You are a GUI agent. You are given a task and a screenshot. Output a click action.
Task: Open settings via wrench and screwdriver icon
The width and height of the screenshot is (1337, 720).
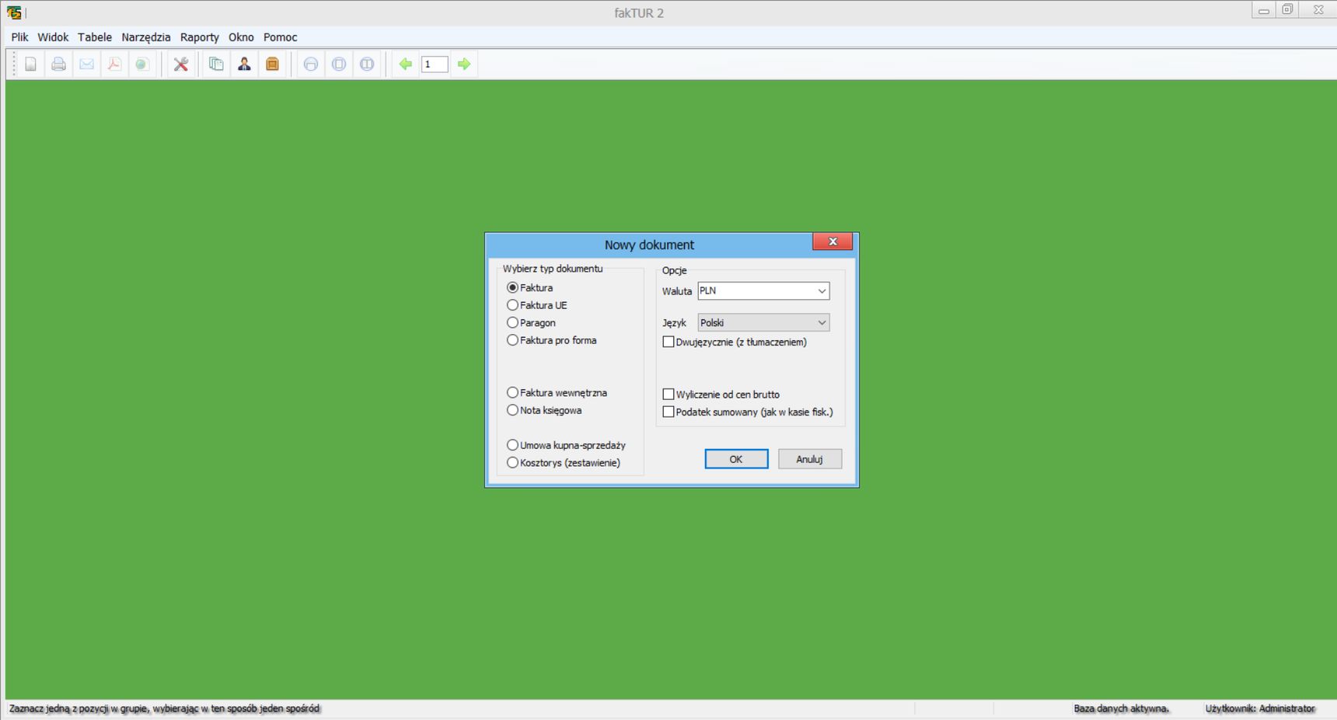pos(181,64)
